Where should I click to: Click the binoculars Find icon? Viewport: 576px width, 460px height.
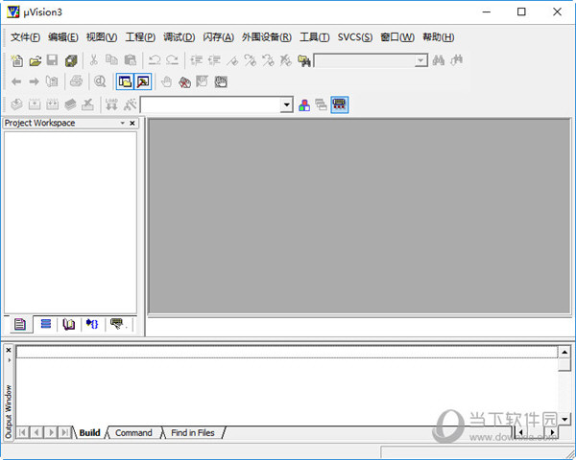click(x=439, y=60)
